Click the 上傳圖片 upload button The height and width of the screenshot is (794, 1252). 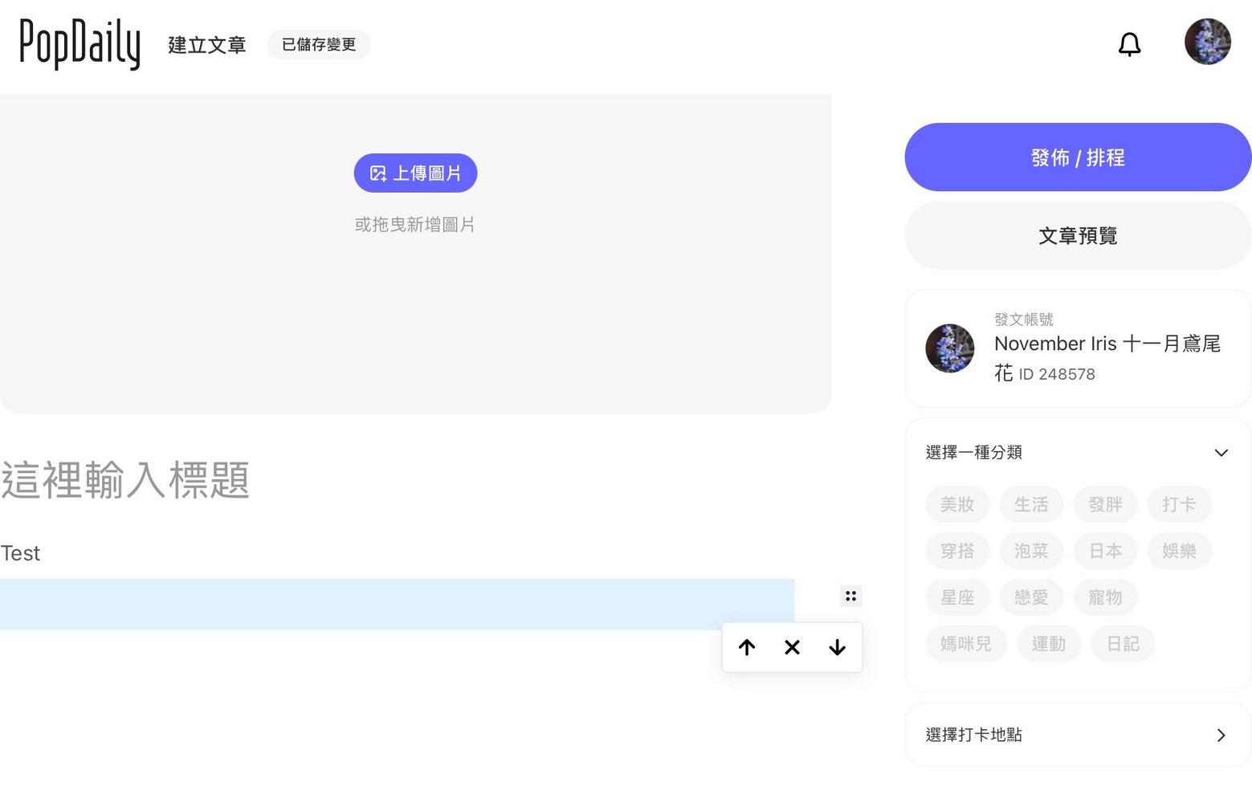(x=415, y=173)
